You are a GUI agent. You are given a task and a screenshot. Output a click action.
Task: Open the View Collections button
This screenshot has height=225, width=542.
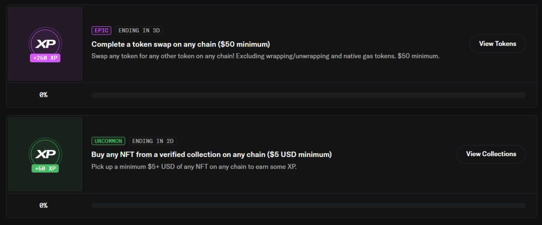pyautogui.click(x=491, y=154)
